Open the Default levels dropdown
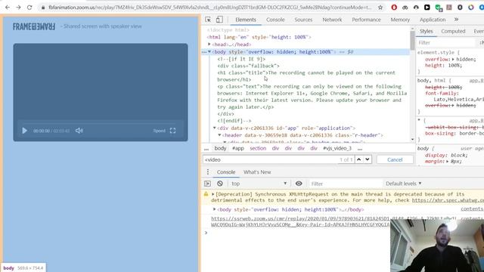Screen dimensions: 484x272 [x=403, y=184]
